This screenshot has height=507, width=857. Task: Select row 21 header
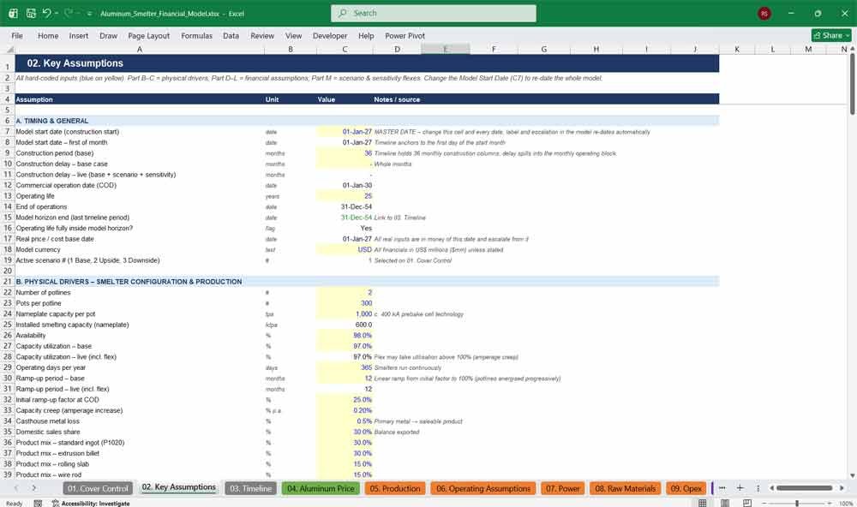[x=8, y=282]
